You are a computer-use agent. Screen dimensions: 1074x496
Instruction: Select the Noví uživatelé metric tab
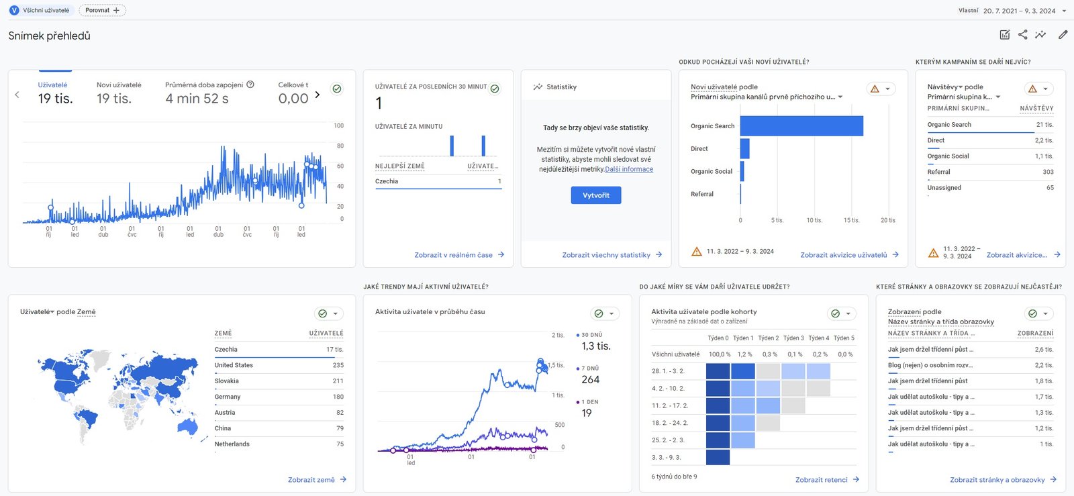click(119, 93)
